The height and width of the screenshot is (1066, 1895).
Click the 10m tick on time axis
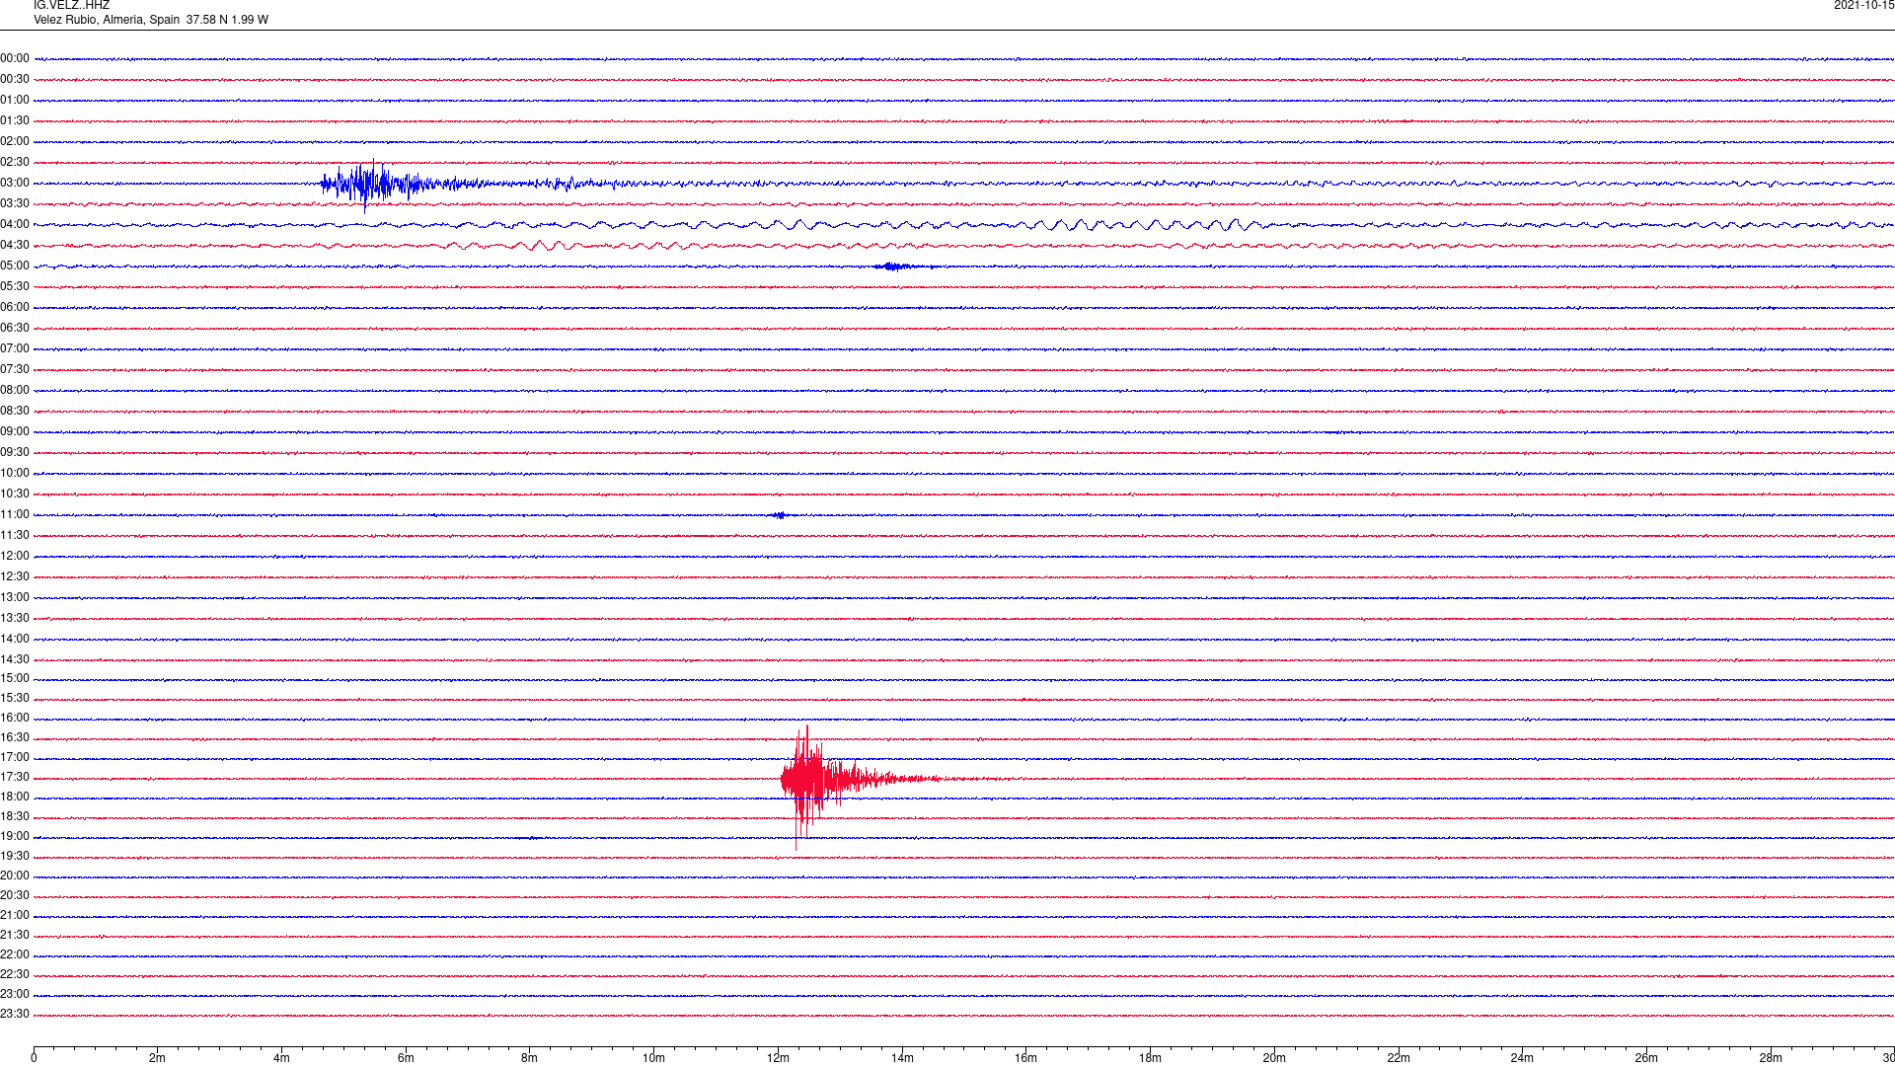[x=653, y=1057]
